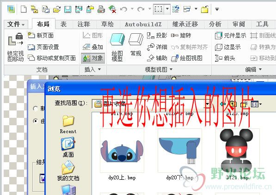Select the upper radio button in insert dialog

tap(36, 109)
